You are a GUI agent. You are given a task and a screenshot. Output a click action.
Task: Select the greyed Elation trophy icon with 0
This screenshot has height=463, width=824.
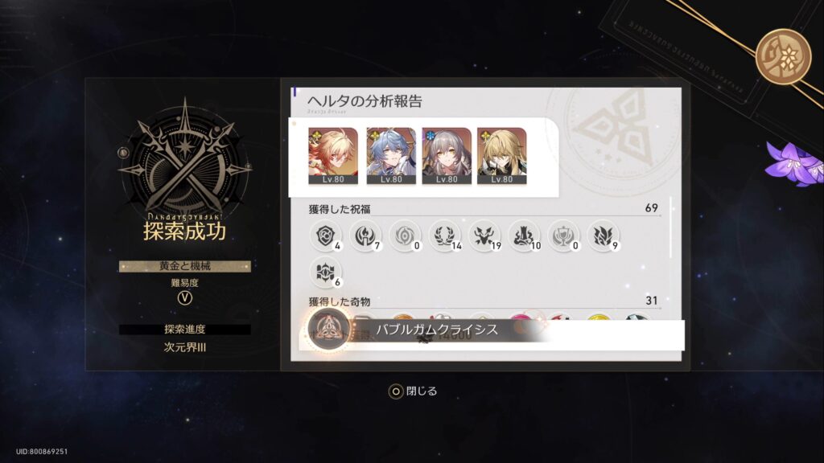(563, 236)
